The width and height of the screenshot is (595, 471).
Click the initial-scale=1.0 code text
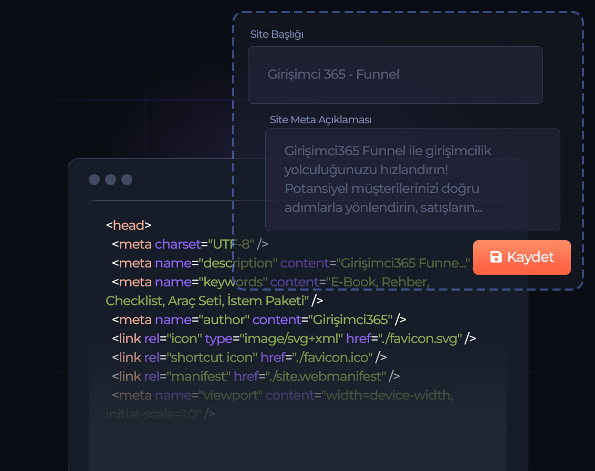click(153, 414)
